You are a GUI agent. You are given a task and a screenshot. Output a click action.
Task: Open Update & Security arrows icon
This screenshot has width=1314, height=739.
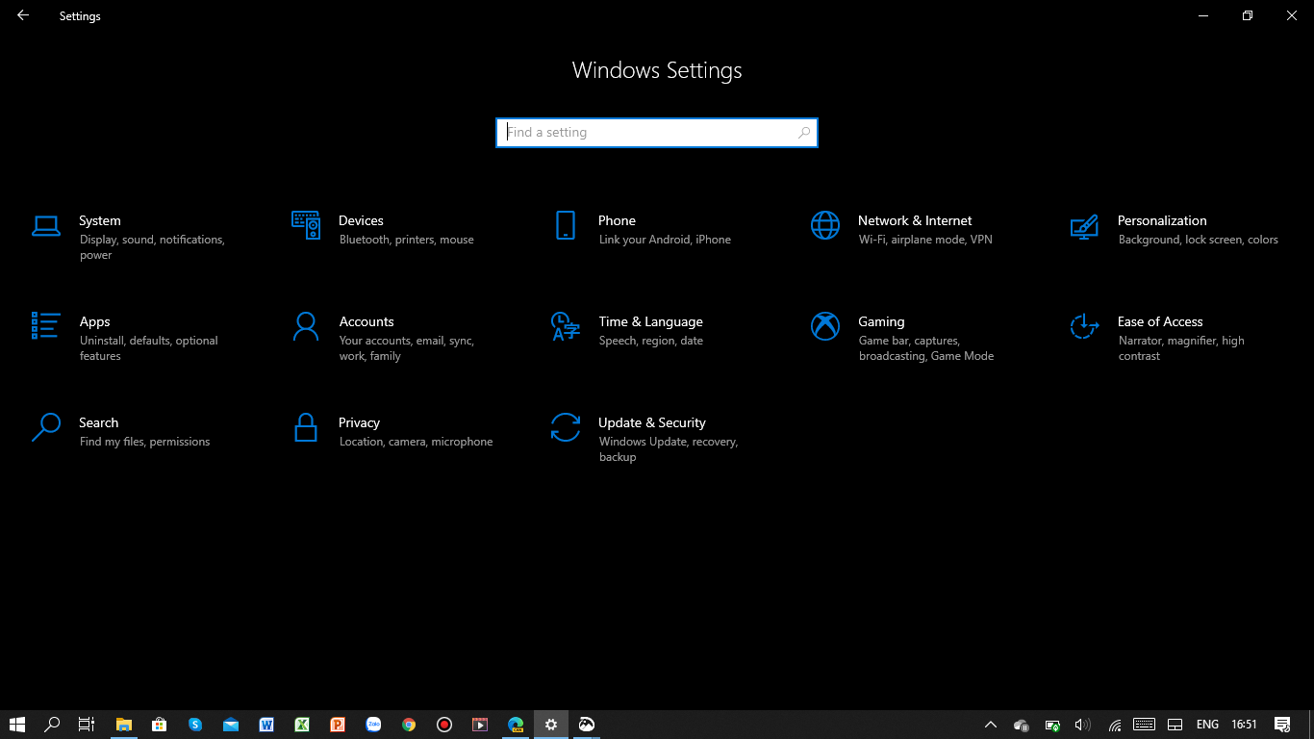pos(566,427)
